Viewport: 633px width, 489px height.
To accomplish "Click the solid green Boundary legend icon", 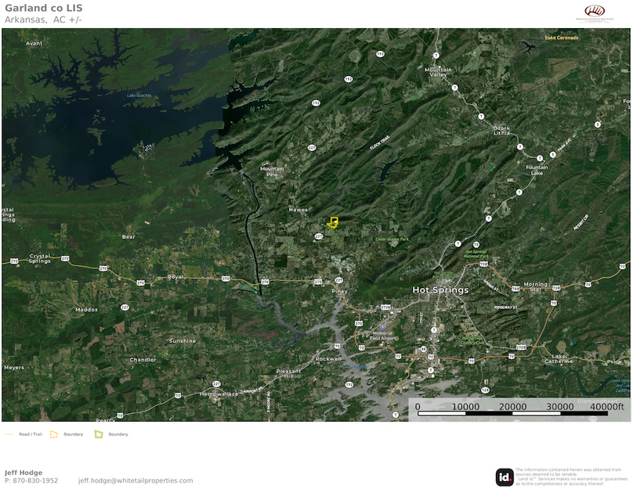I will (x=99, y=433).
